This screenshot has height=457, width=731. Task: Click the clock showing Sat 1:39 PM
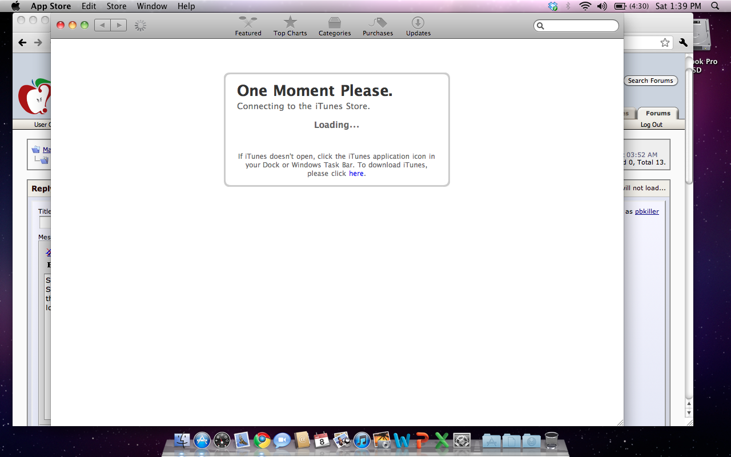(x=678, y=6)
